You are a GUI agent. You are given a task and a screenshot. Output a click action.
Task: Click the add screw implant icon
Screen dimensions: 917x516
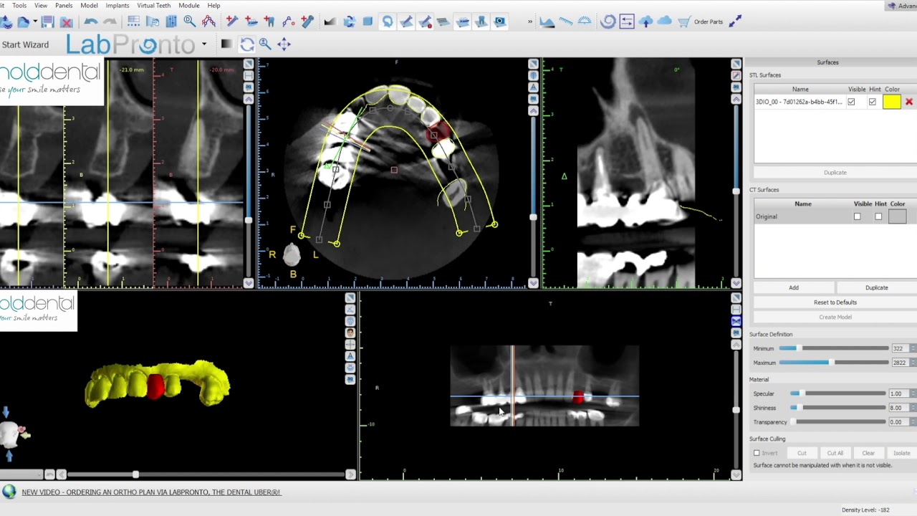[x=232, y=21]
